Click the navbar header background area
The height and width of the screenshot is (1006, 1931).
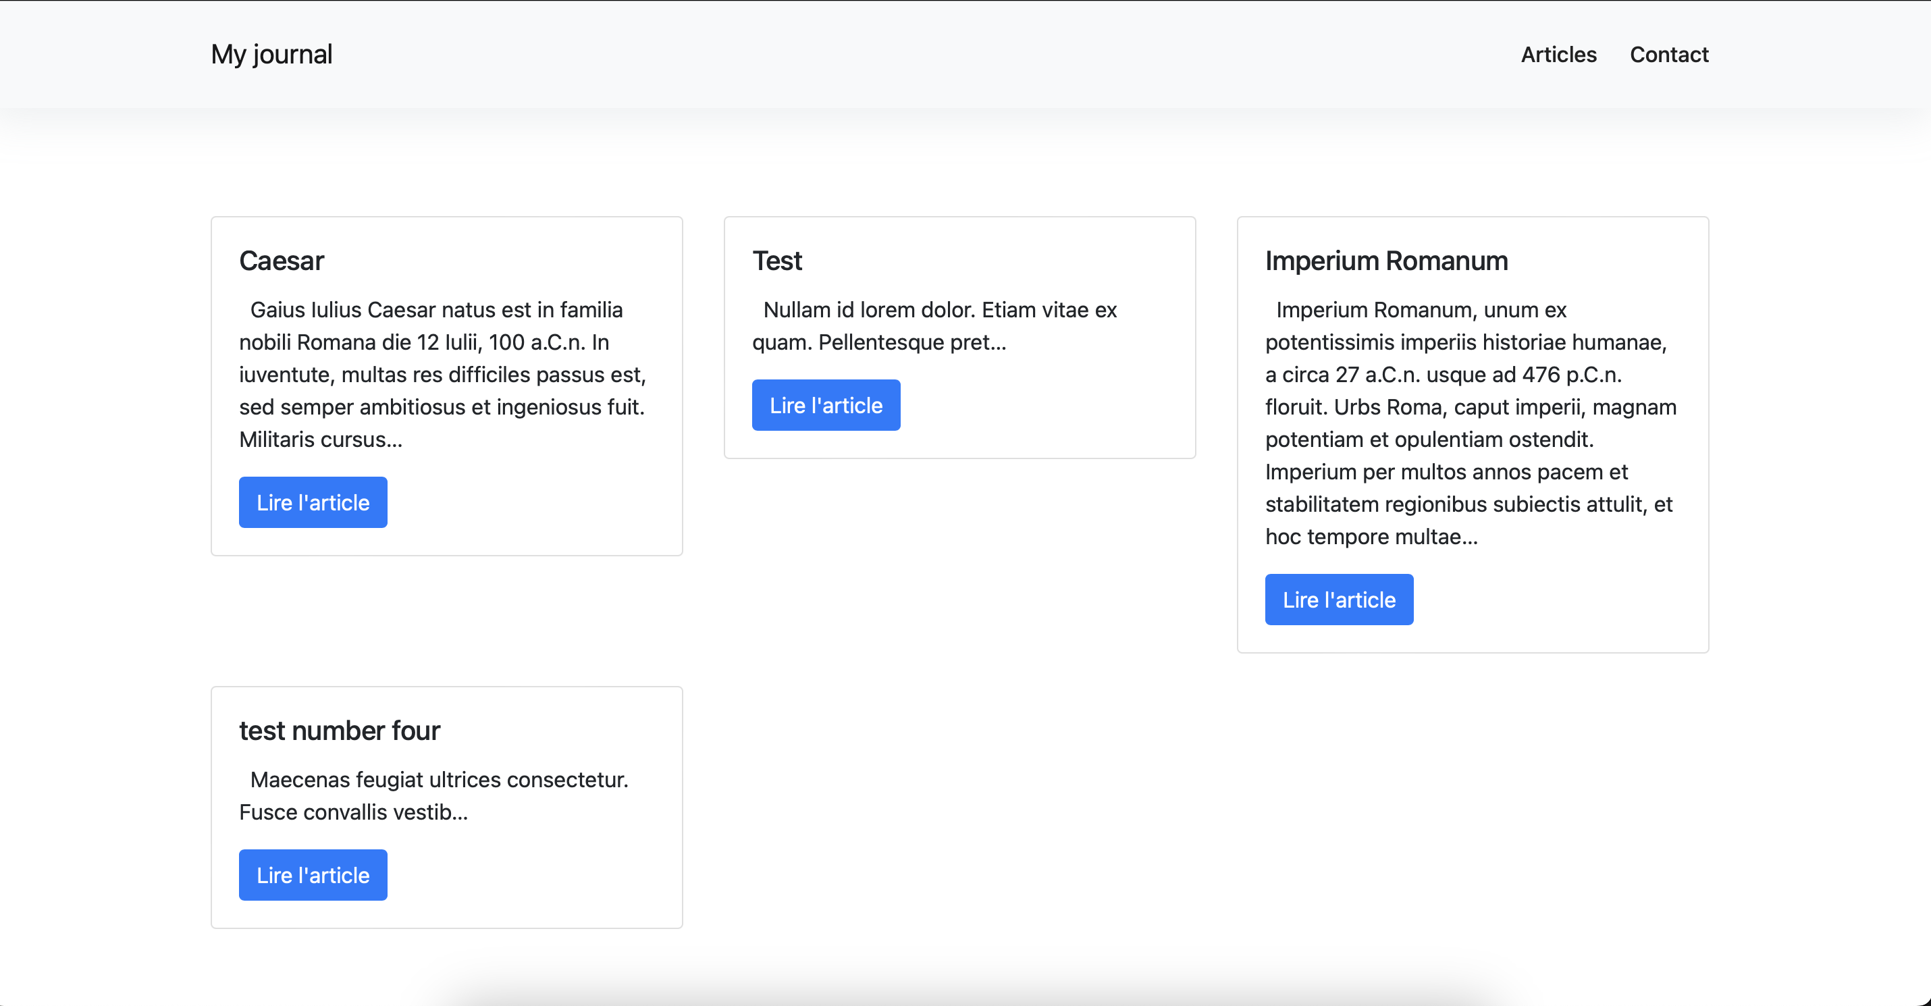[x=899, y=54]
